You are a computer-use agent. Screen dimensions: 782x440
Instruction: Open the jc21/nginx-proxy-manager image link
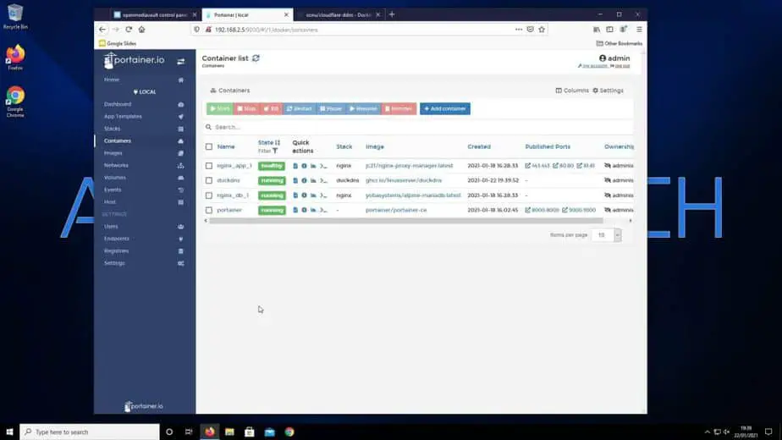(409, 166)
